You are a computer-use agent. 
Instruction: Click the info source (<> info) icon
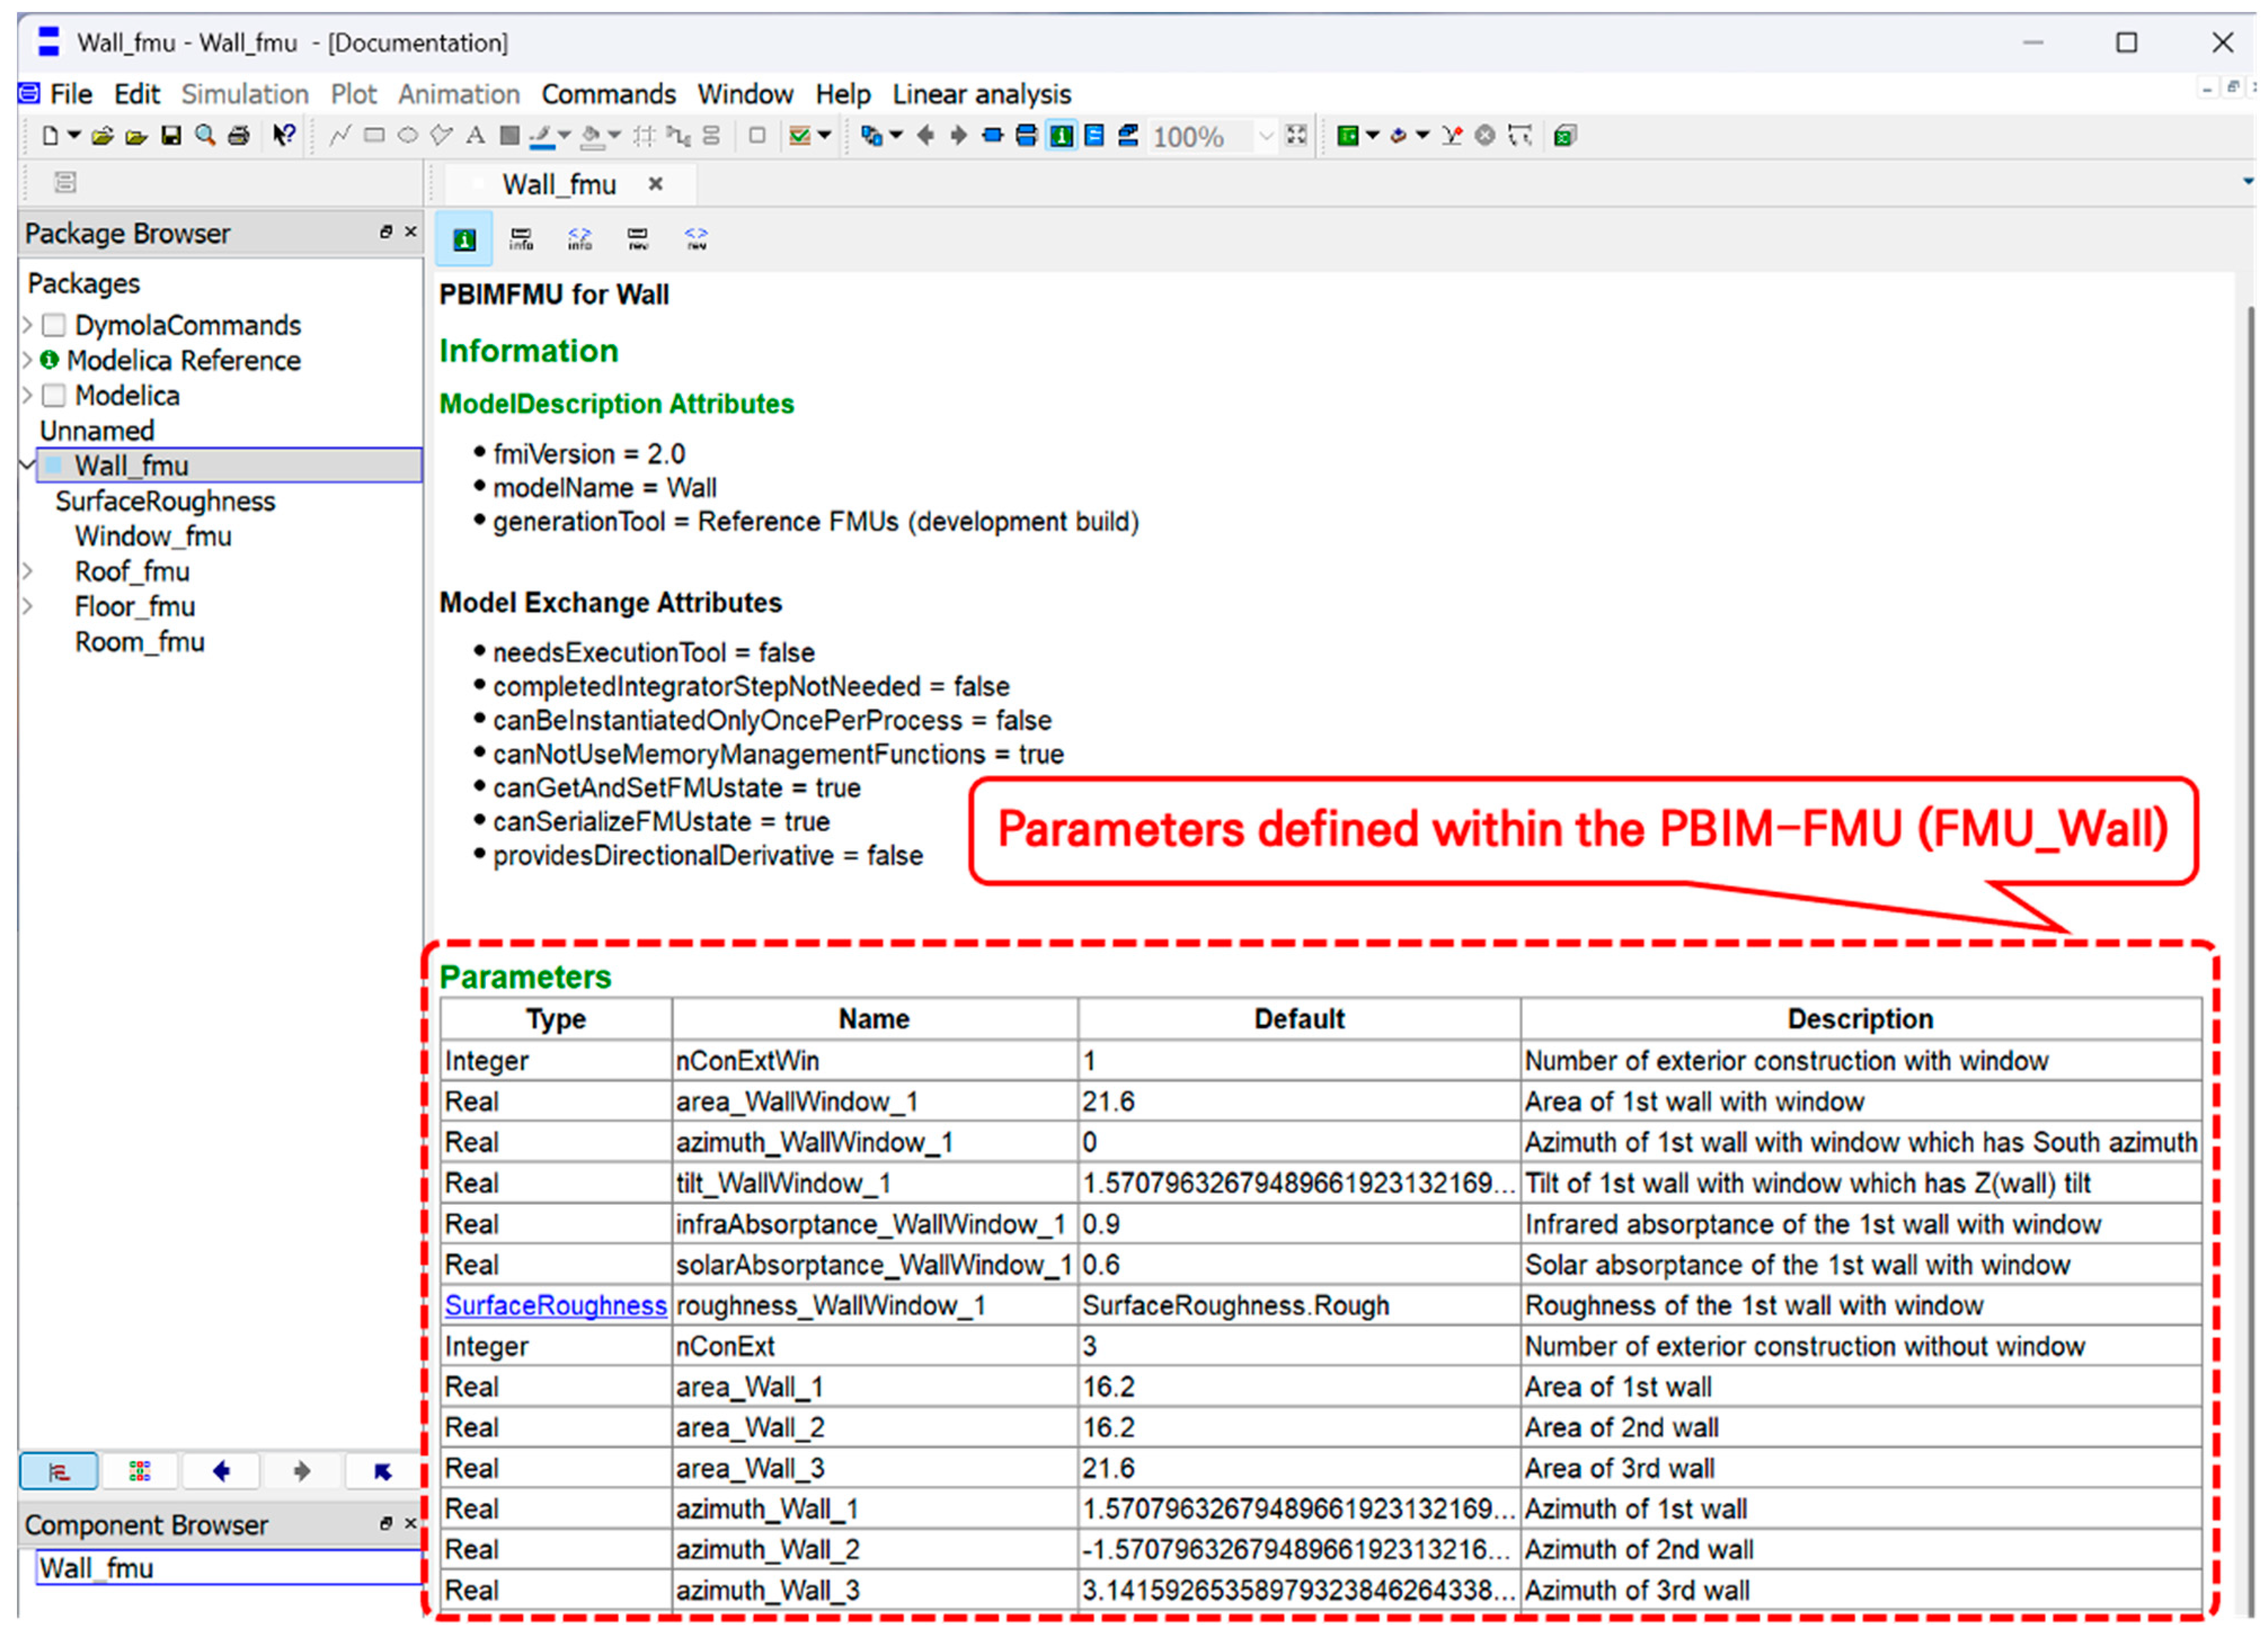[579, 239]
